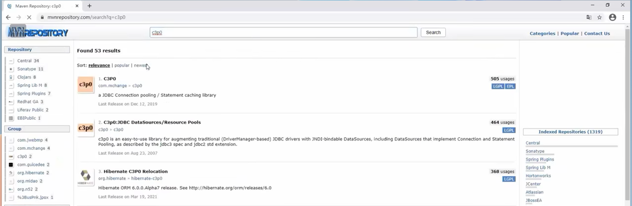The height and width of the screenshot is (206, 632).
Task: Click the translate page icon
Action: tap(589, 17)
